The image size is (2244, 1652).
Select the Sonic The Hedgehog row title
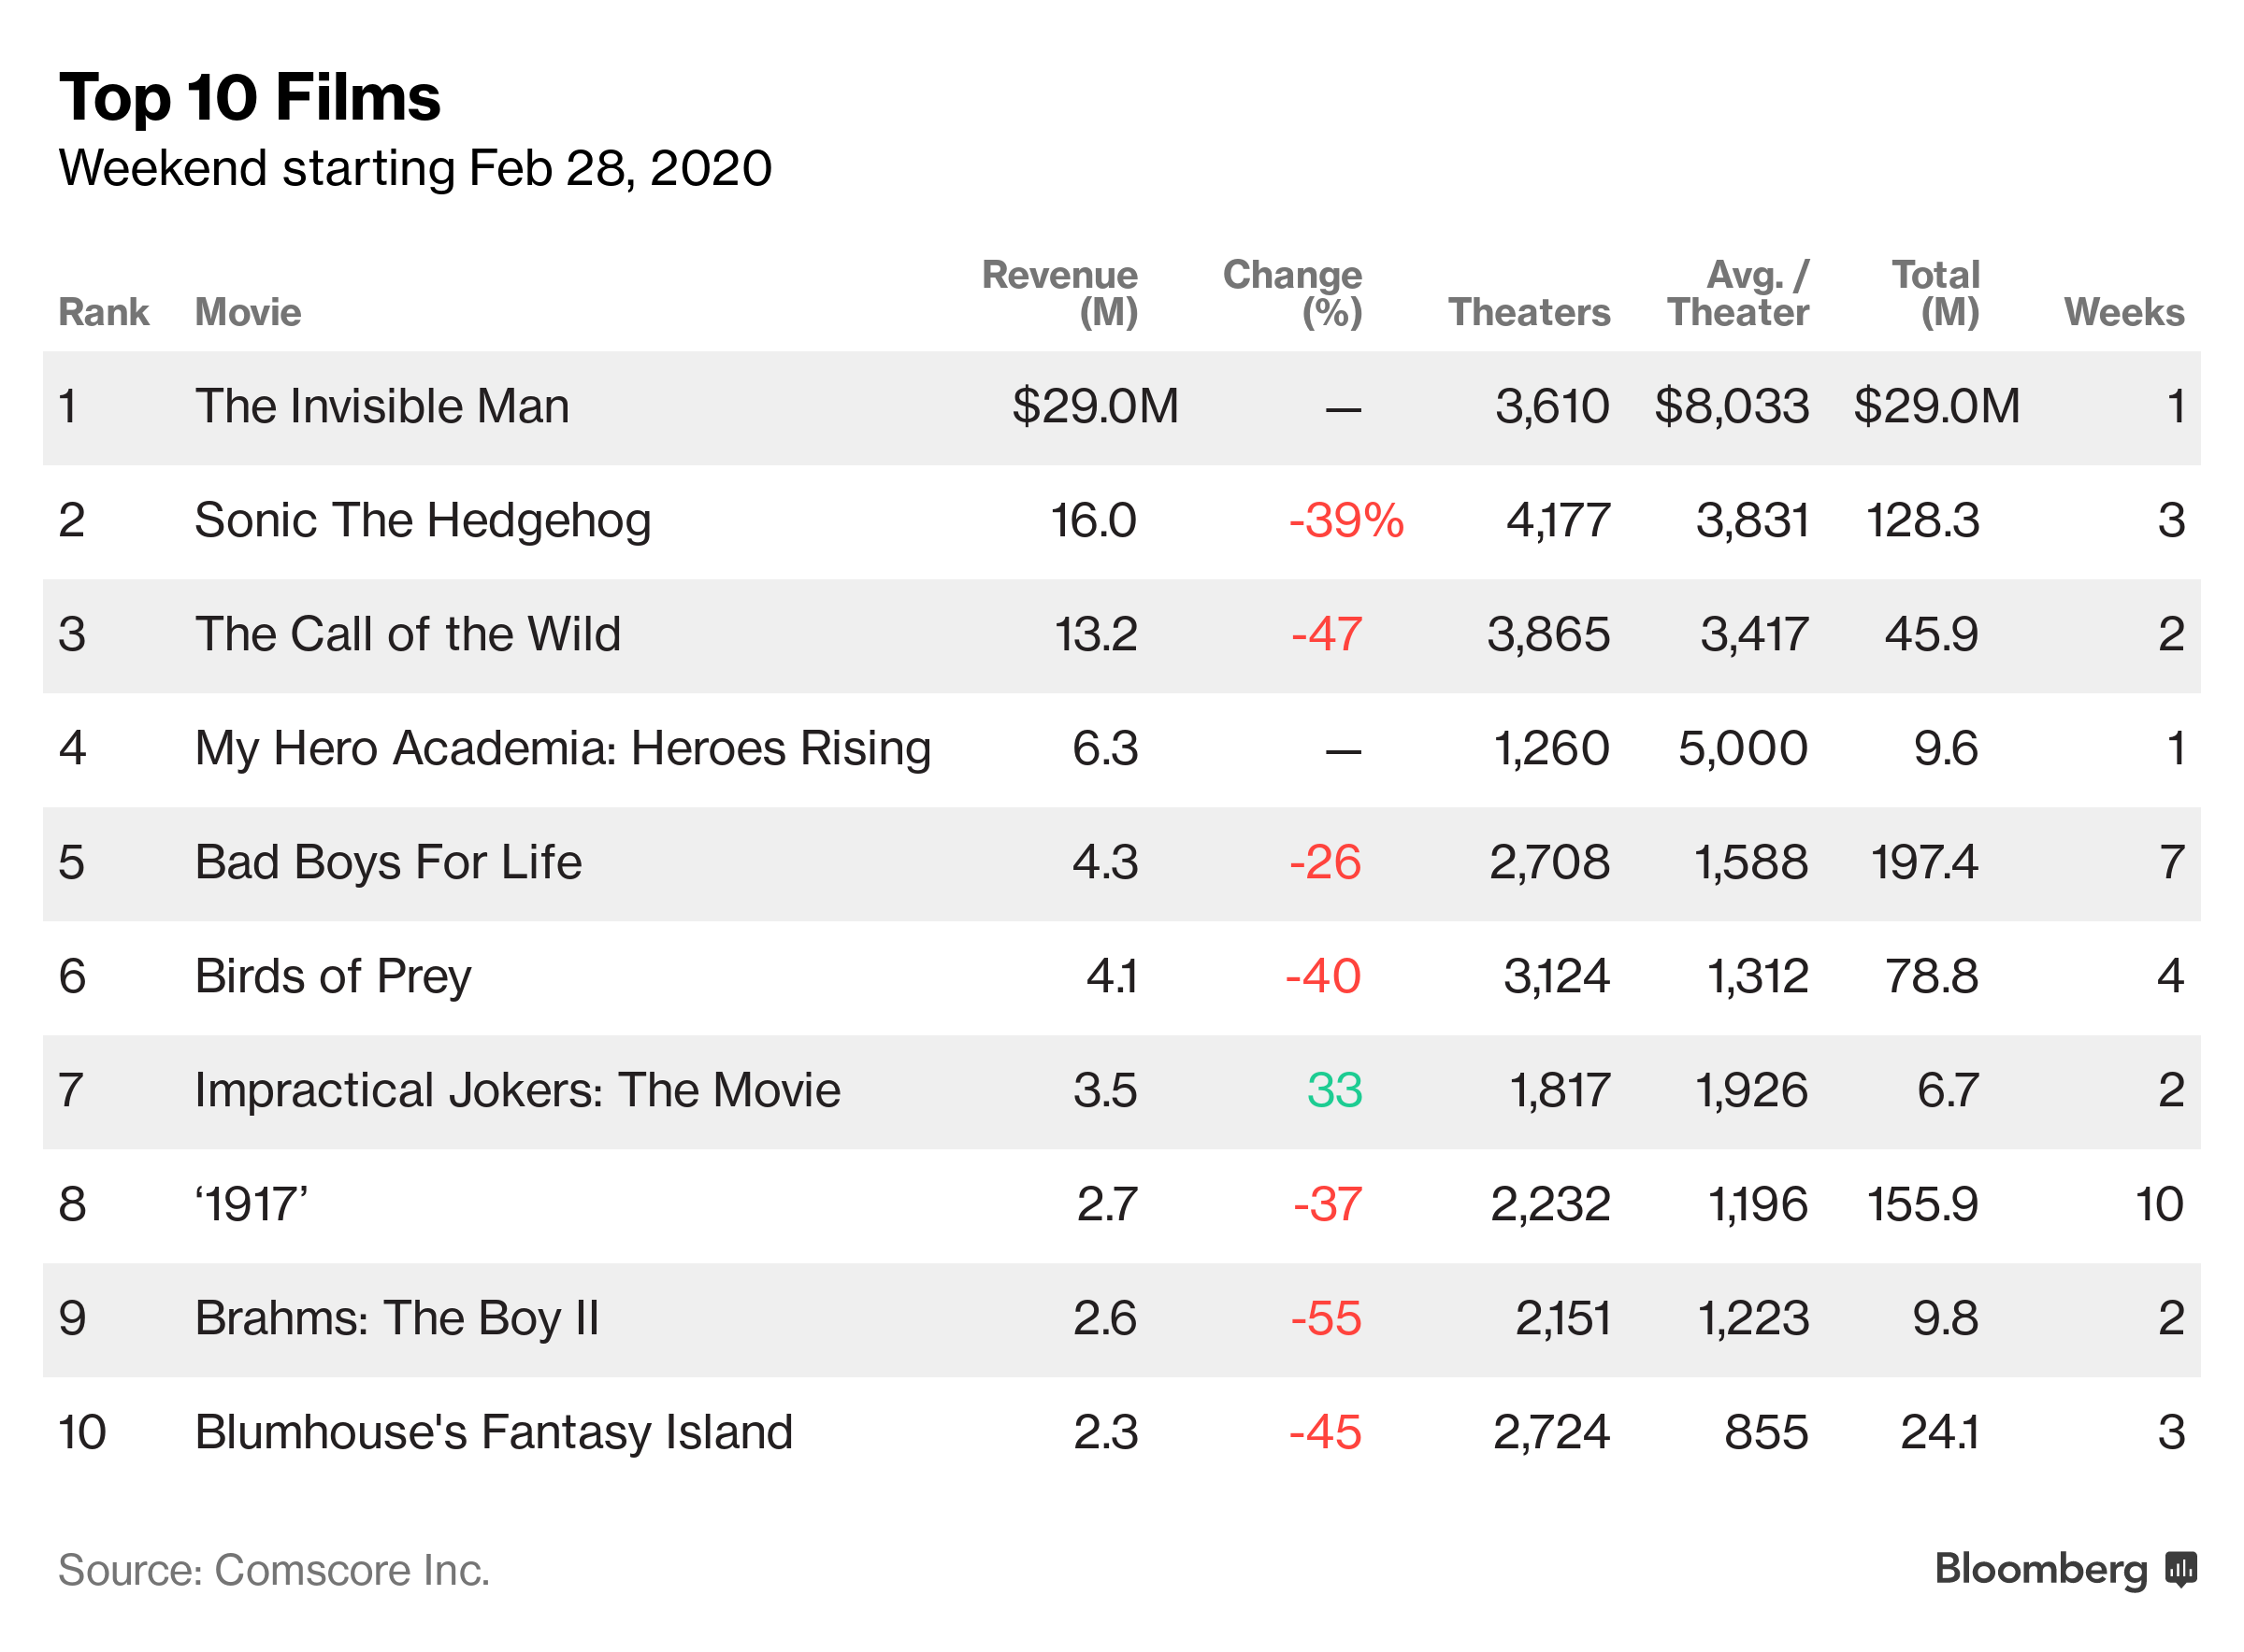click(x=423, y=520)
